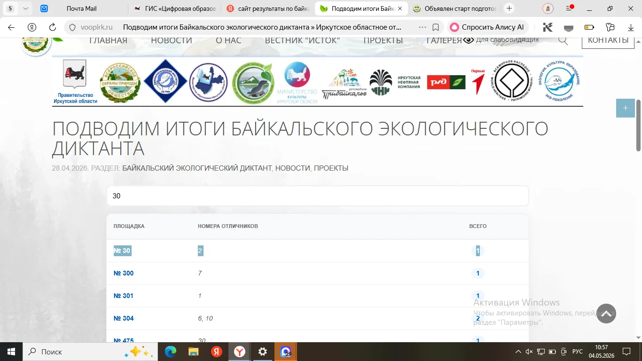642x361 pixels.
Task: Select row № 30
Action: [x=318, y=251]
